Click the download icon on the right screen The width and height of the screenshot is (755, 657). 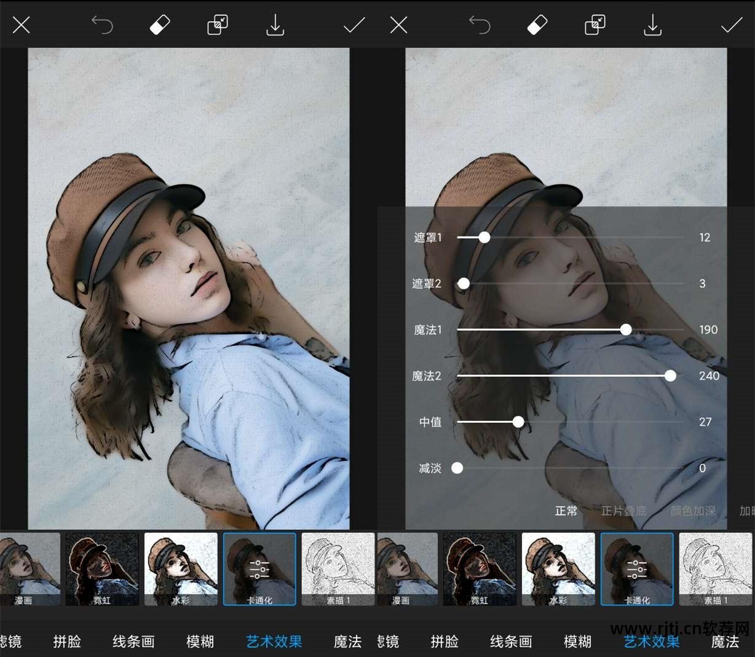(x=652, y=25)
